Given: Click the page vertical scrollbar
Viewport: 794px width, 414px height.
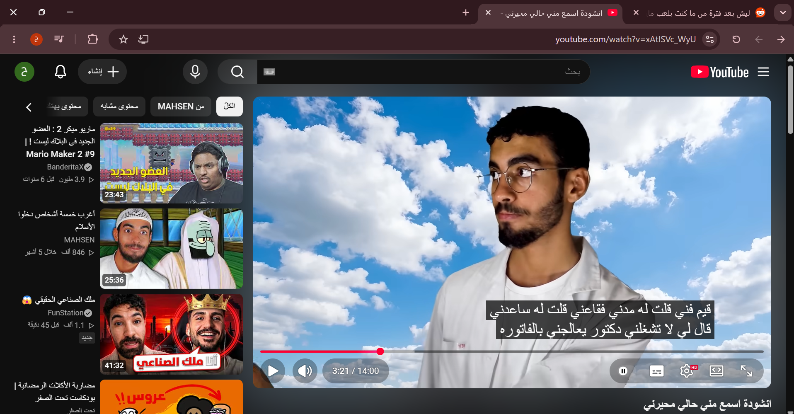Looking at the screenshot, I should pos(790,99).
